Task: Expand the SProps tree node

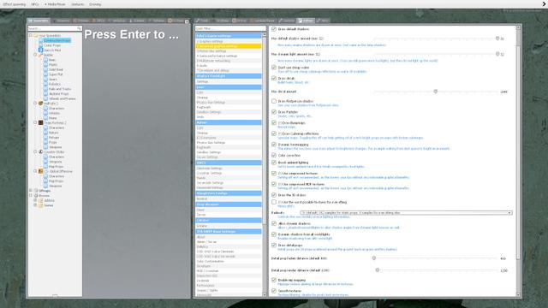Action: click(x=31, y=191)
